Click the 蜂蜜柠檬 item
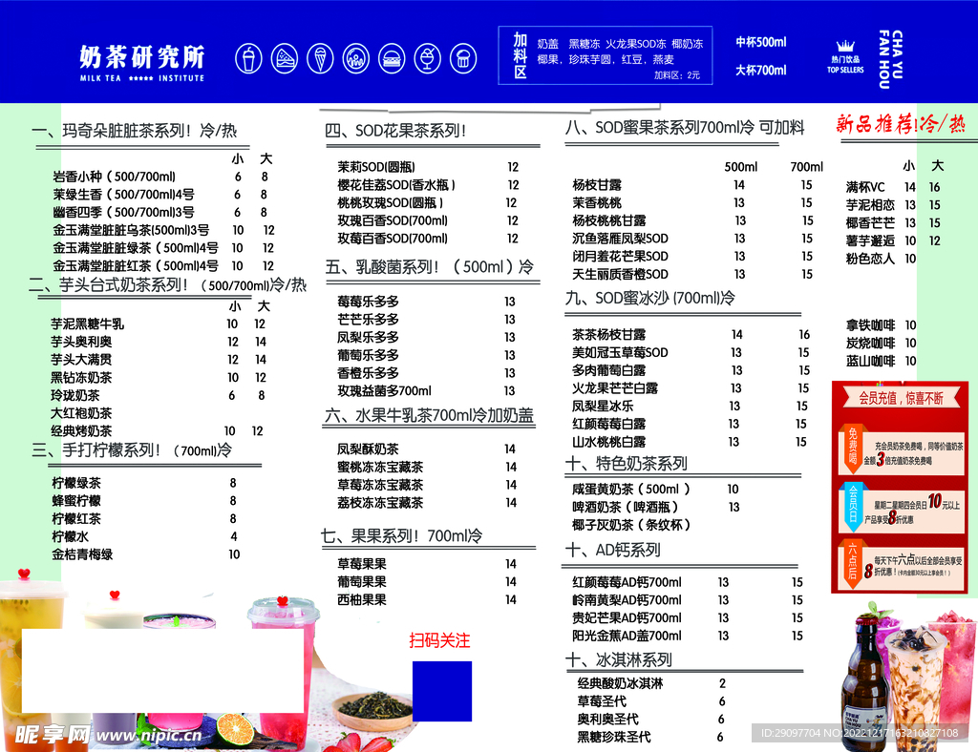 point(76,502)
